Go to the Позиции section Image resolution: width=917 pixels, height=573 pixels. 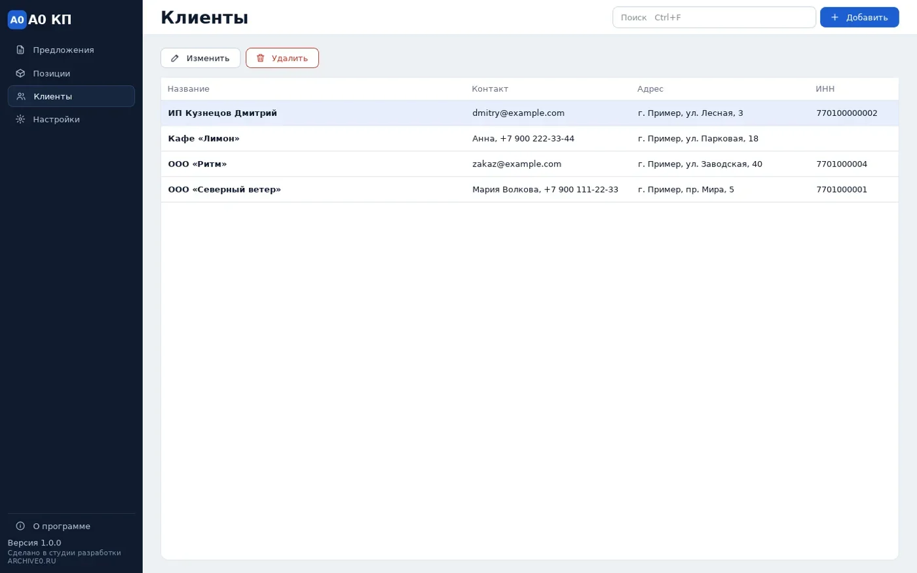(x=71, y=73)
